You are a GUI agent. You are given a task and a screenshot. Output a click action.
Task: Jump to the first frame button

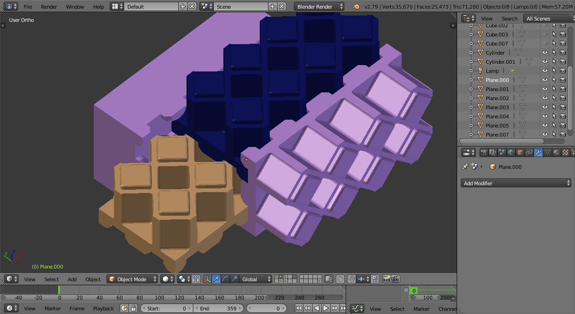[298, 308]
